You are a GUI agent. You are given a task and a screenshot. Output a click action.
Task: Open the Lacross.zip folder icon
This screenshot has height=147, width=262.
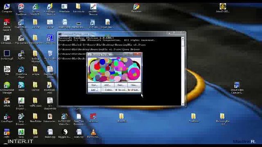(x=79, y=8)
